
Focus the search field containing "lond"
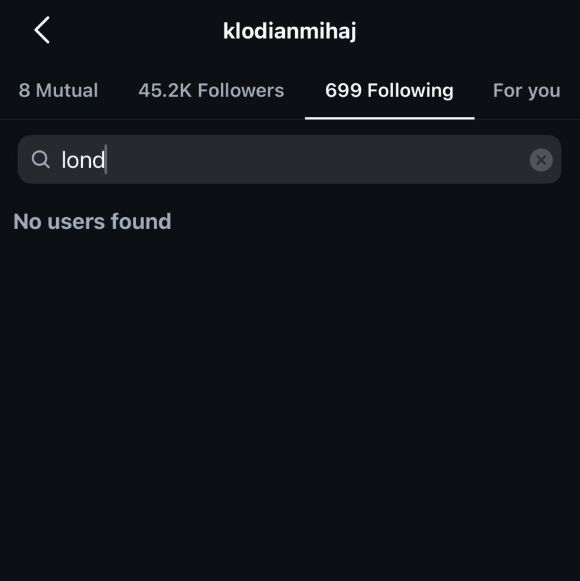pos(289,160)
